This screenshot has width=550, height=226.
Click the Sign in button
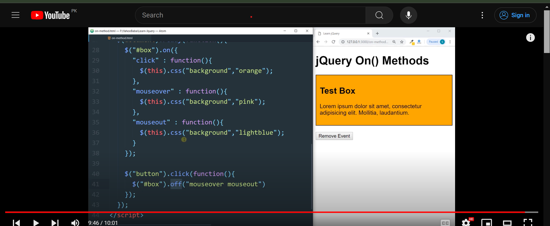[x=515, y=15]
